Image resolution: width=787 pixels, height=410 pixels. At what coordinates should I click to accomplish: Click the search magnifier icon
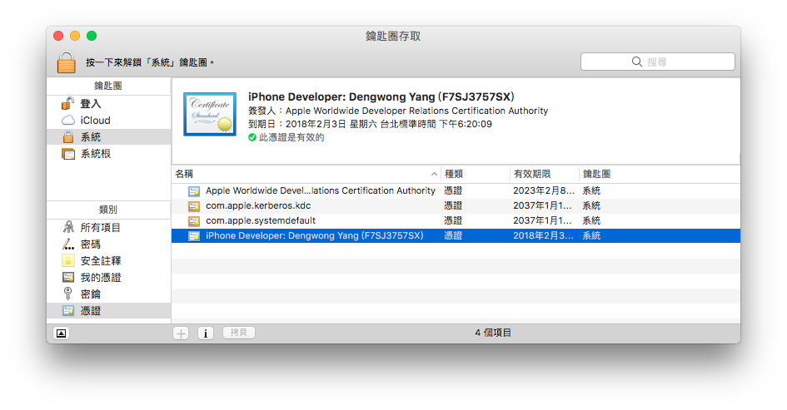(636, 62)
